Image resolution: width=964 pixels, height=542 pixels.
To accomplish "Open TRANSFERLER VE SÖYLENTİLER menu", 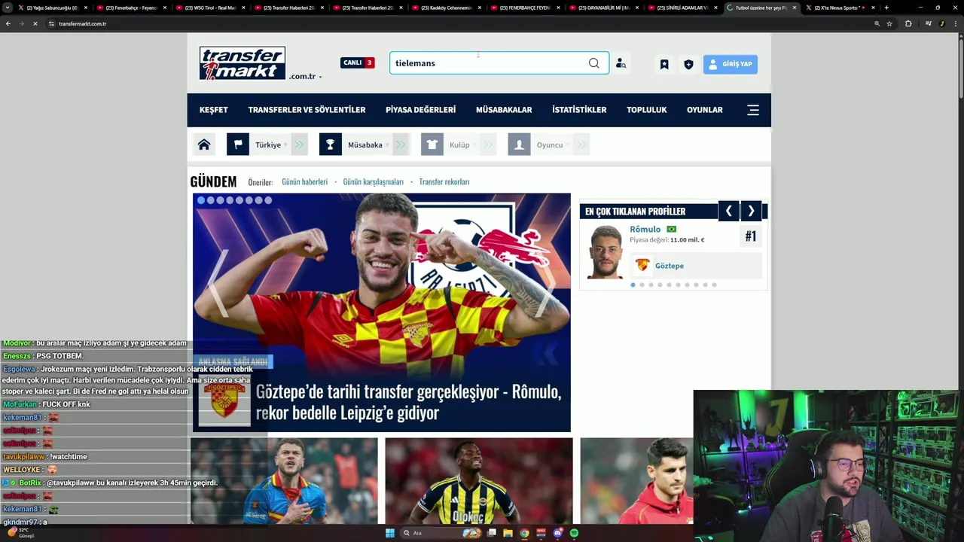I will point(307,110).
